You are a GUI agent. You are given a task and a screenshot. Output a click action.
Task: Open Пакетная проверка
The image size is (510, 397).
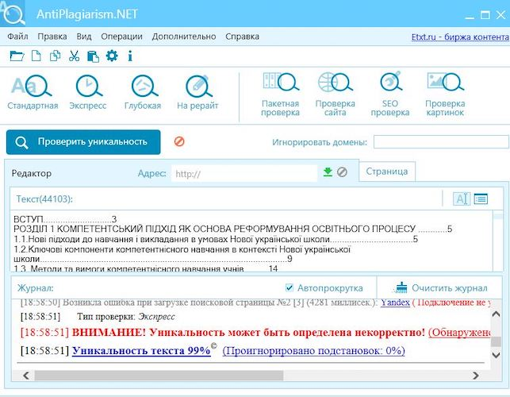tap(280, 94)
